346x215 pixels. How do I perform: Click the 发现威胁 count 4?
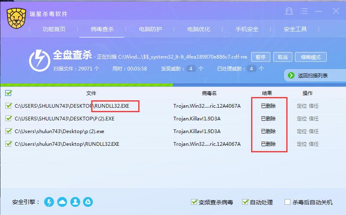191,69
